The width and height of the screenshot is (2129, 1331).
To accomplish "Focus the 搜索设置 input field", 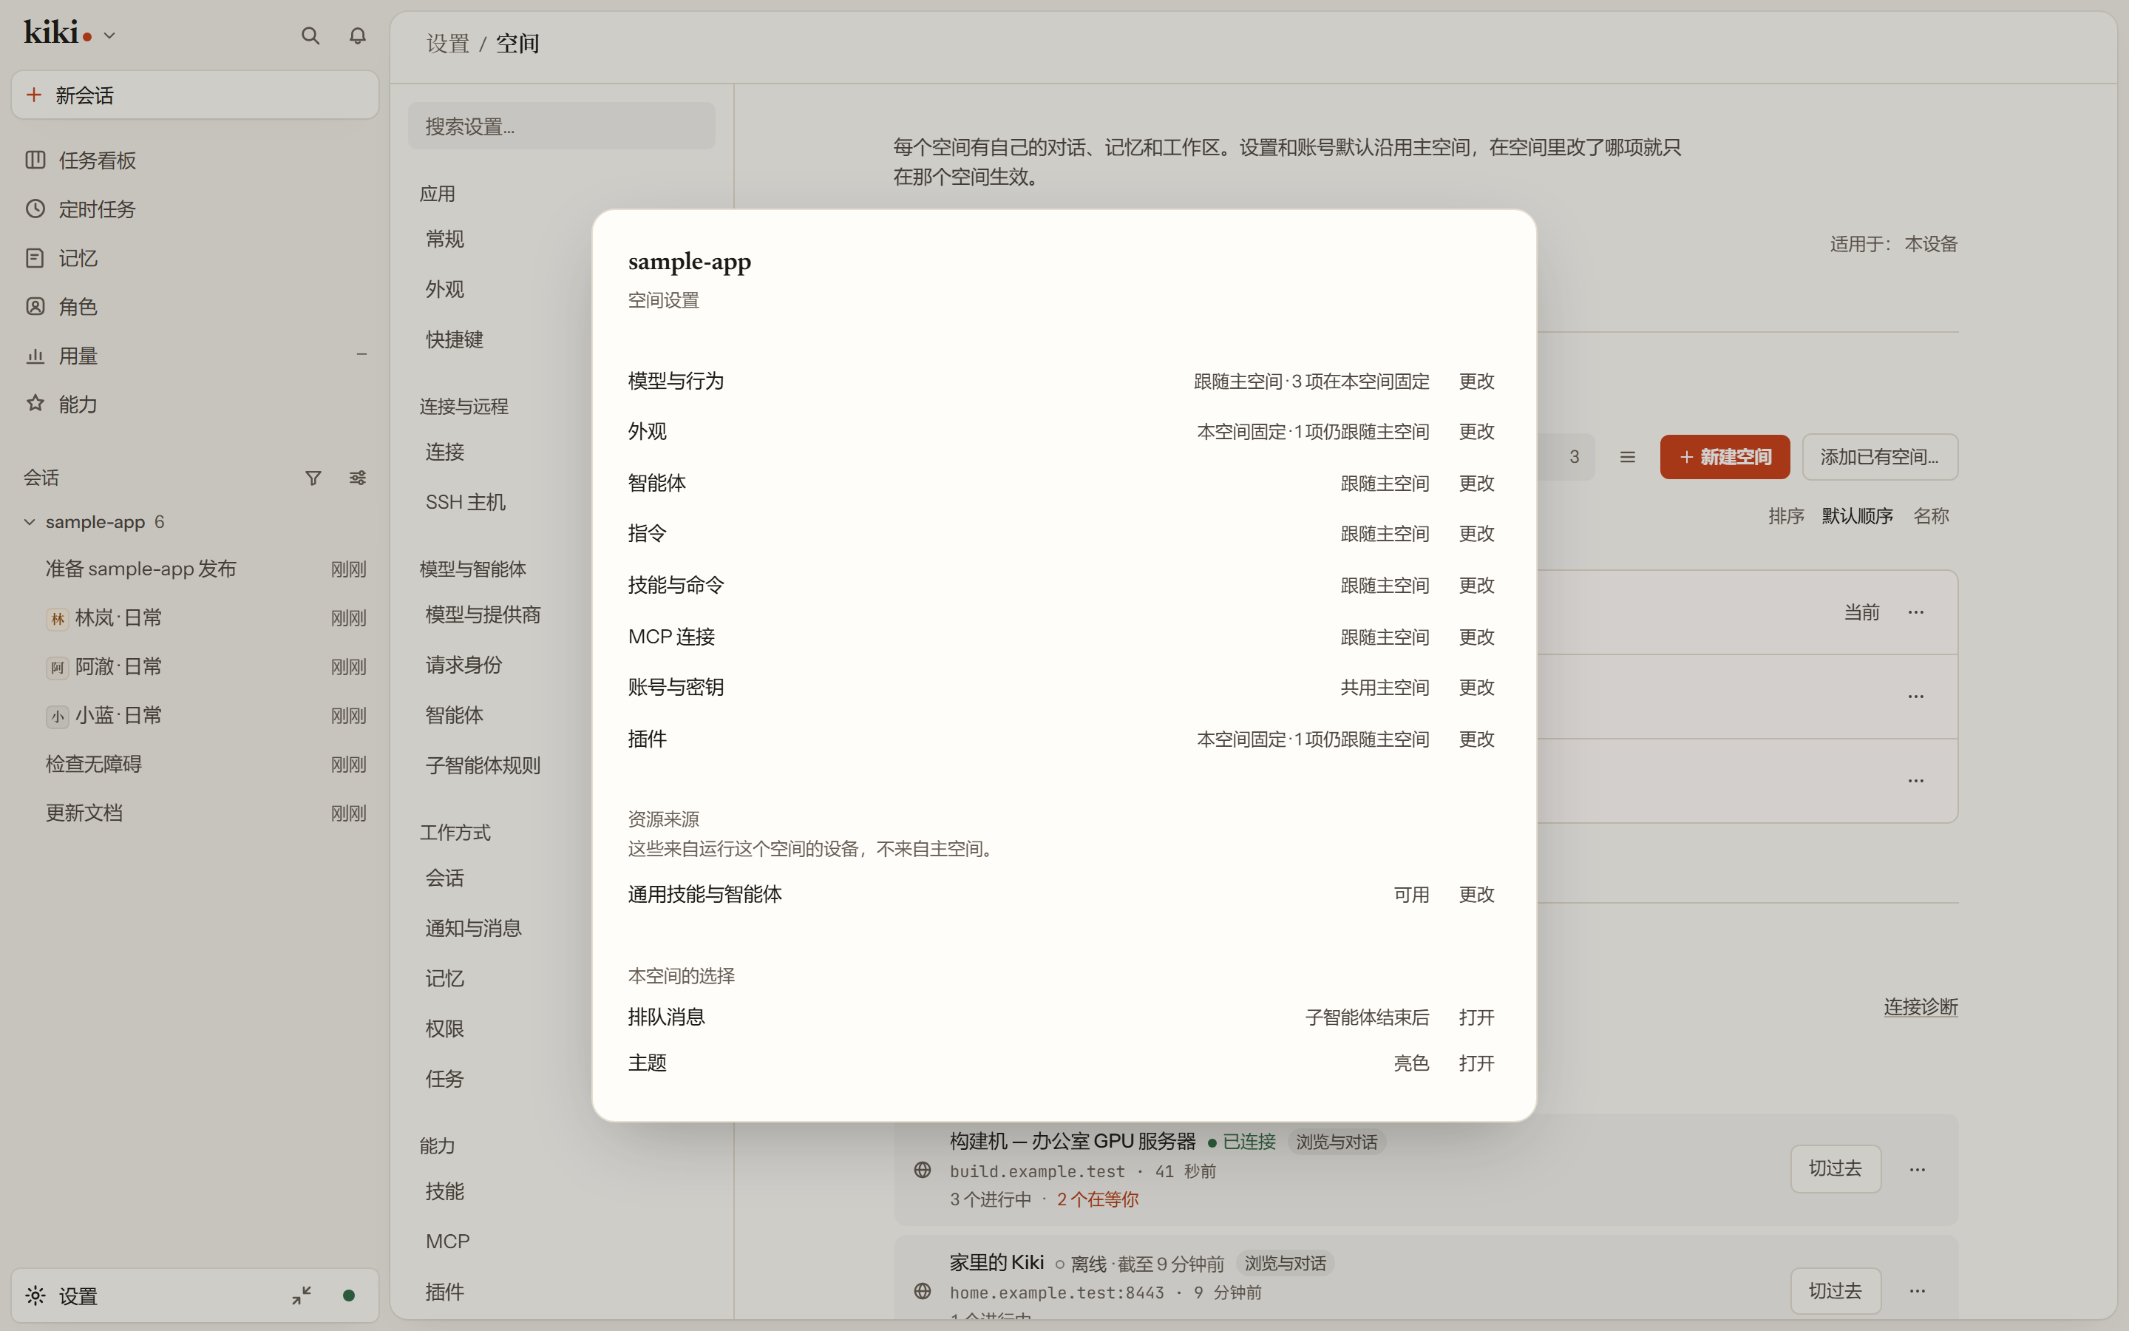I will (x=561, y=126).
